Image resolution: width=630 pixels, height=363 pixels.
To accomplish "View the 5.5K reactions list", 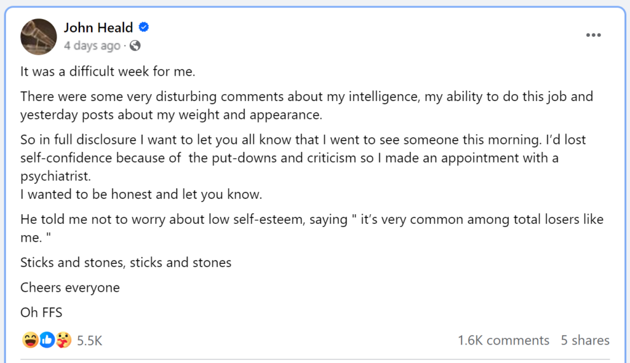I will (89, 340).
